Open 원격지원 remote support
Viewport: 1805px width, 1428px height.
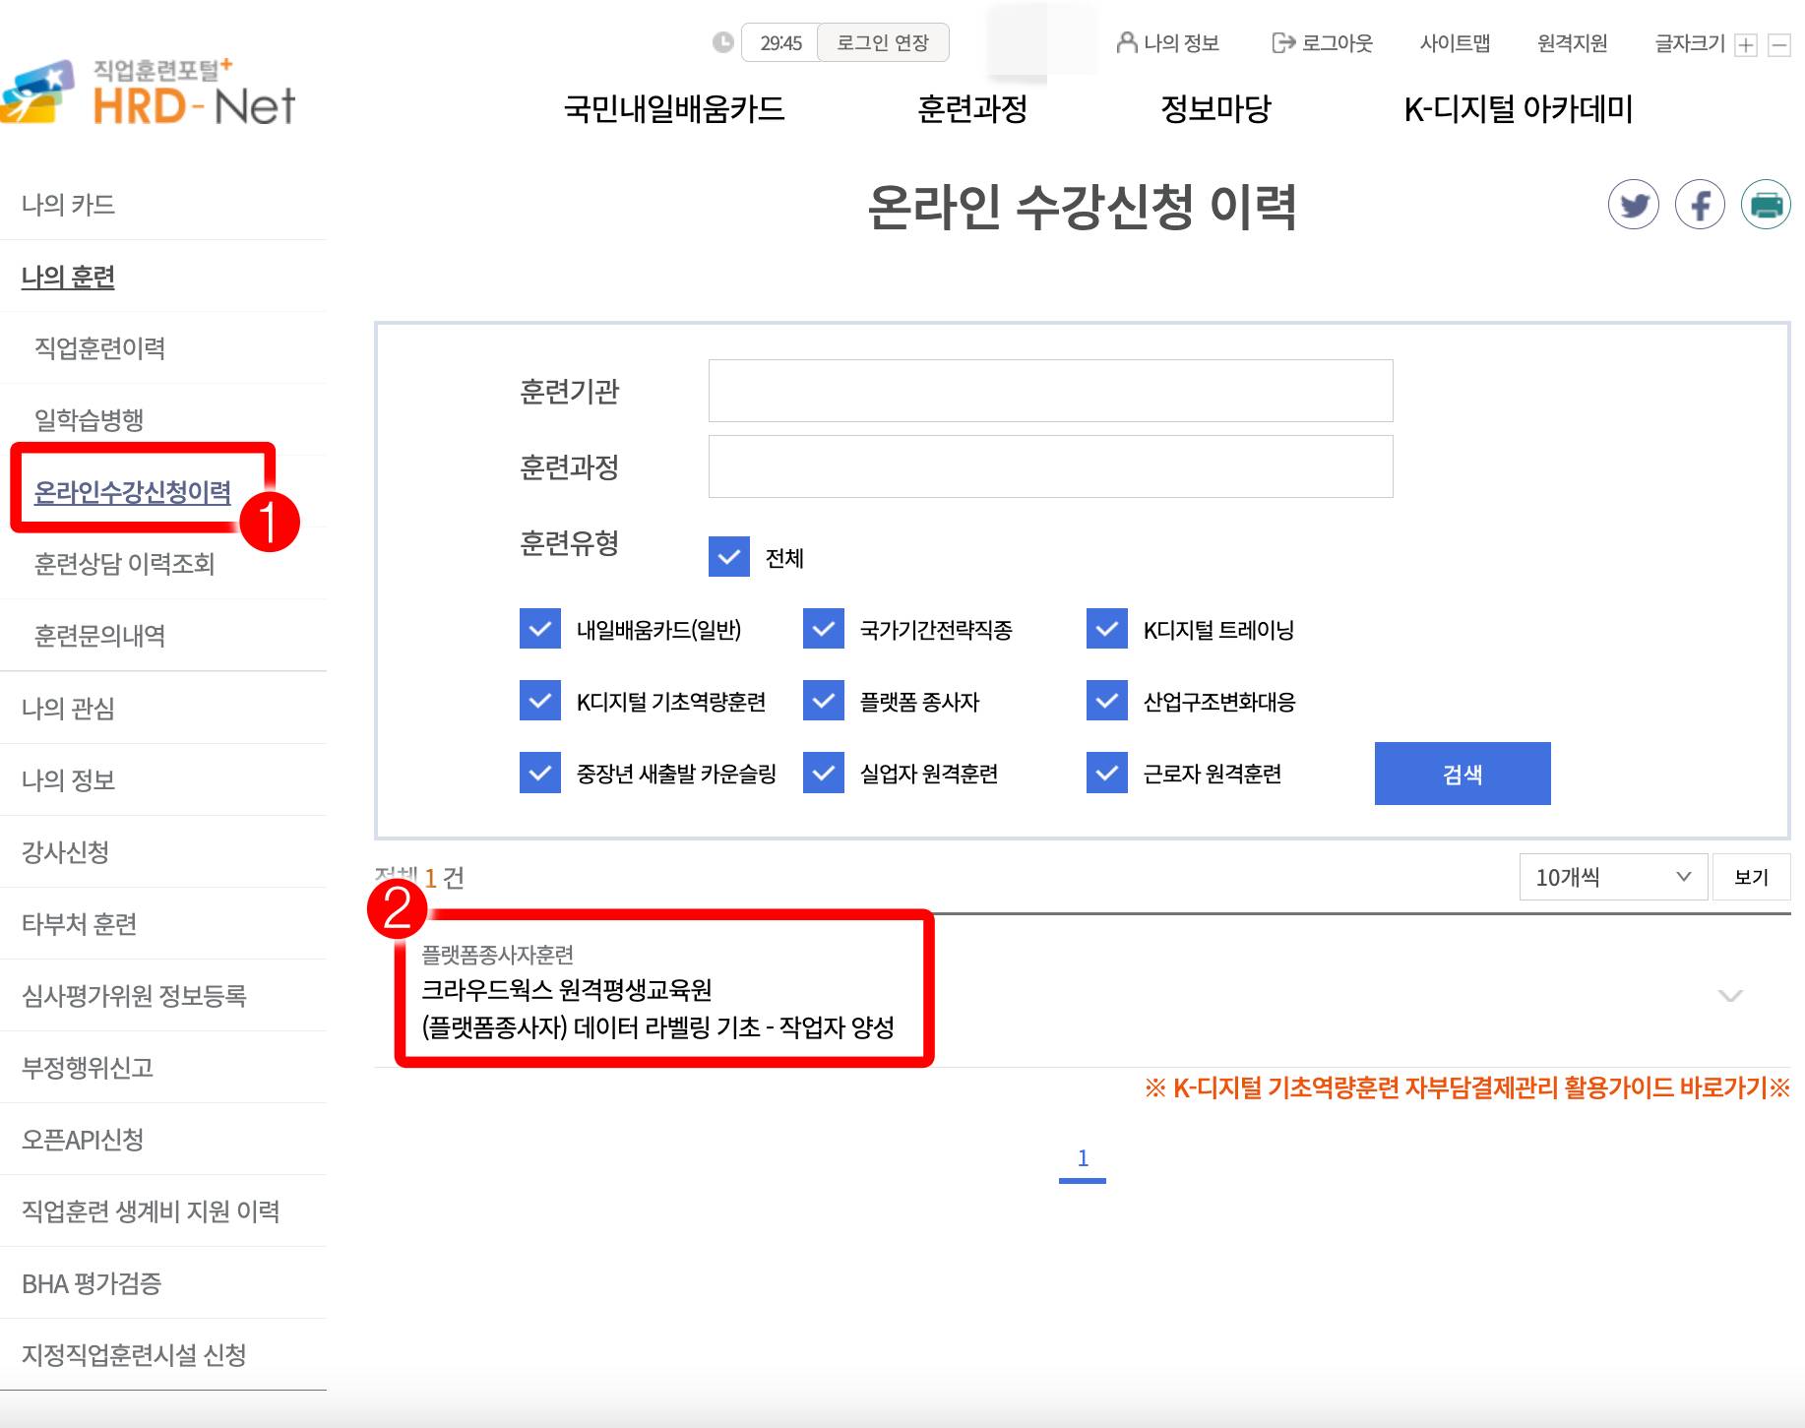coord(1570,42)
